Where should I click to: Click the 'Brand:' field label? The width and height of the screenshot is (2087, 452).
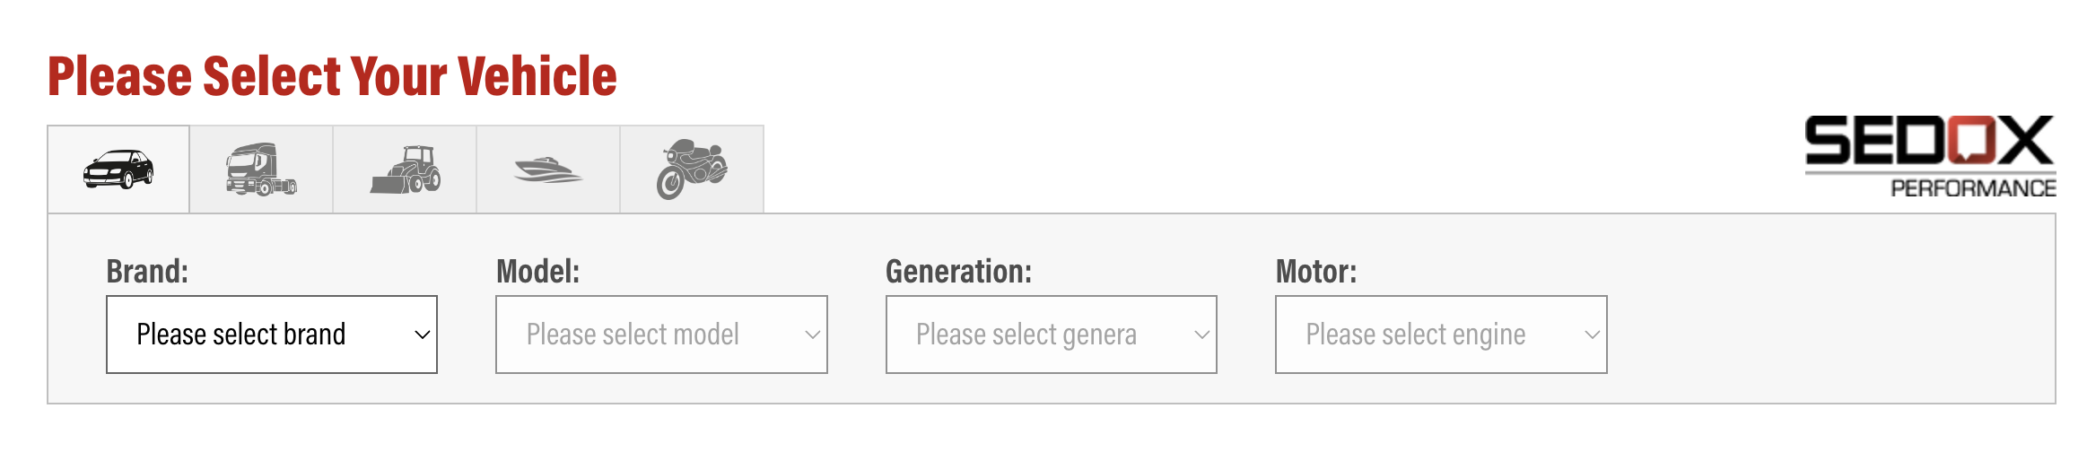147,271
